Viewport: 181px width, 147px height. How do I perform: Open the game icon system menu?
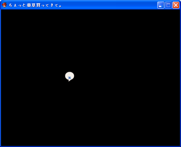(4, 5)
